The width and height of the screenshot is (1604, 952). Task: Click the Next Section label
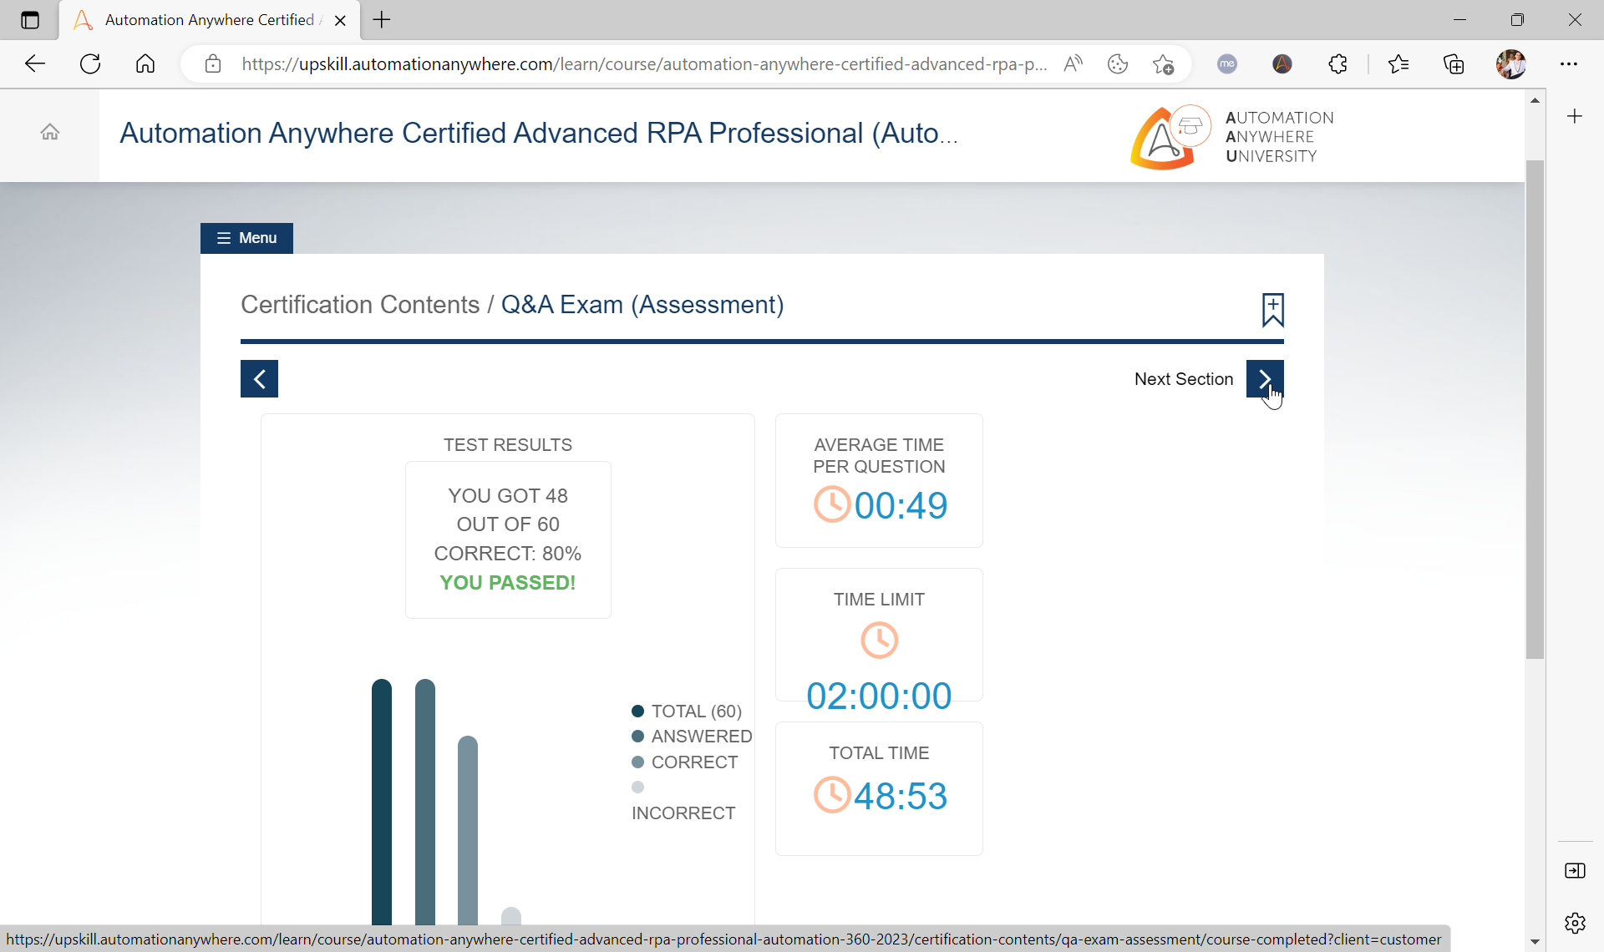coord(1184,379)
